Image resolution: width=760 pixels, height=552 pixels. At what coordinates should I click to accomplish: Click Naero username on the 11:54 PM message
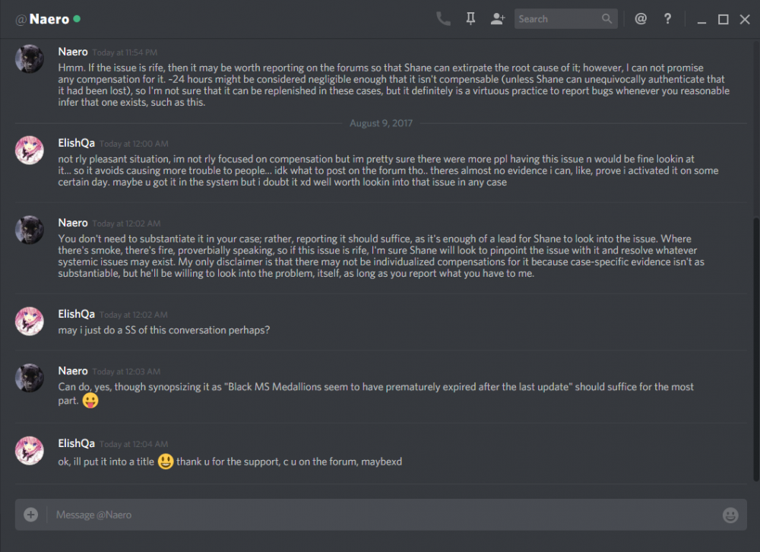coord(73,52)
